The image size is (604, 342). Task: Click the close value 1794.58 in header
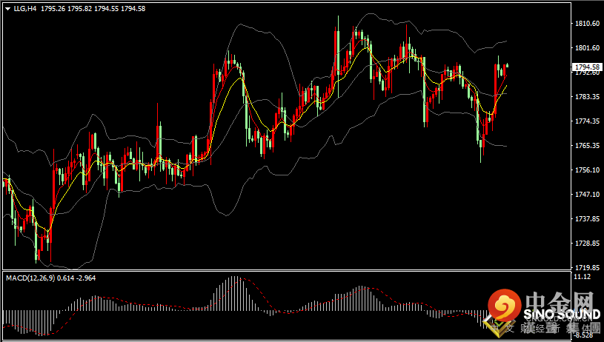[133, 8]
